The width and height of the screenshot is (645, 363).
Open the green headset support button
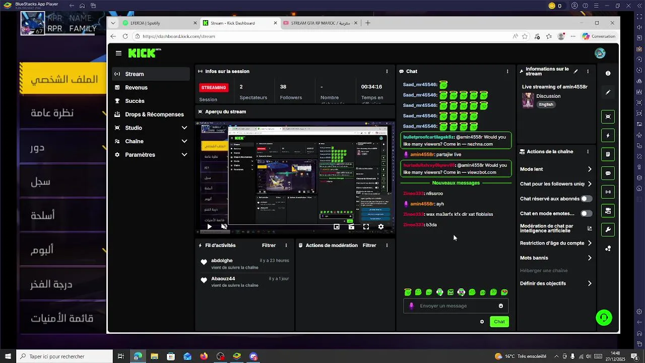click(x=604, y=318)
